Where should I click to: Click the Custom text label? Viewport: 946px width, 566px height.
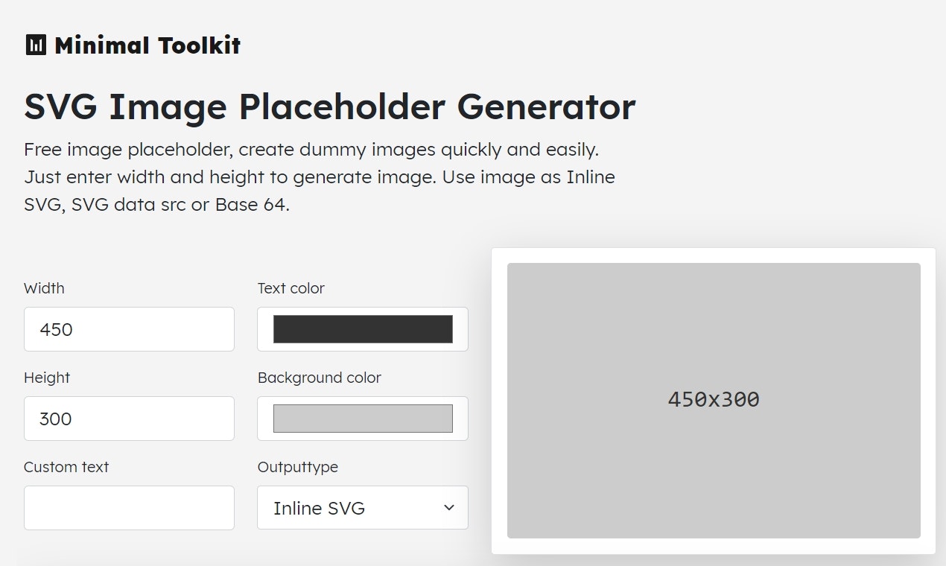[x=66, y=467]
